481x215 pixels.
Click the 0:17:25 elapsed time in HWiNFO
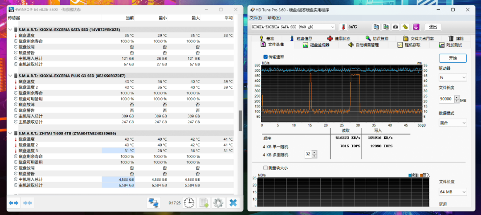click(x=174, y=203)
